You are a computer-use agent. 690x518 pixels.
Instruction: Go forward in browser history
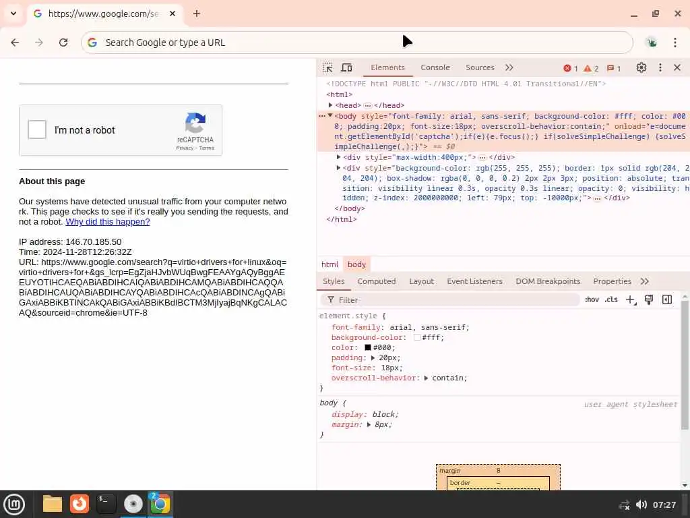(x=39, y=42)
